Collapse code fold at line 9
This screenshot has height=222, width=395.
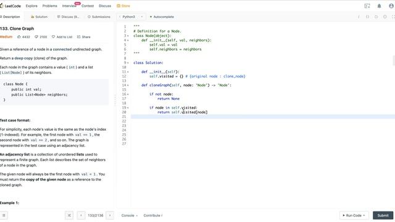(x=128, y=63)
